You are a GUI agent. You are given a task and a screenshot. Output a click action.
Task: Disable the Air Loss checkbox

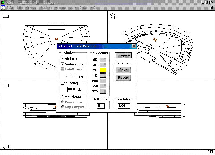[62, 59]
